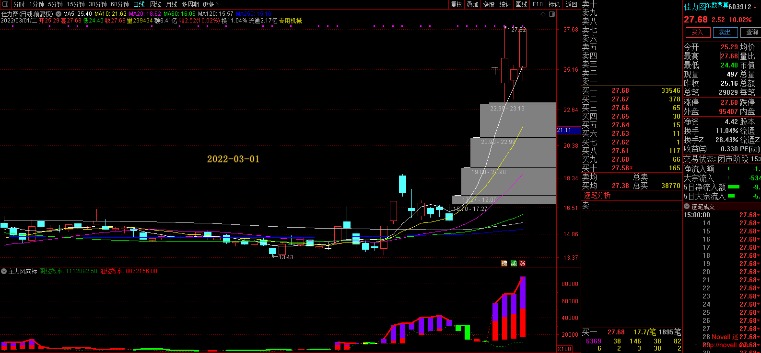
Task: Click the 叠加 overlay button
Action: click(473, 4)
